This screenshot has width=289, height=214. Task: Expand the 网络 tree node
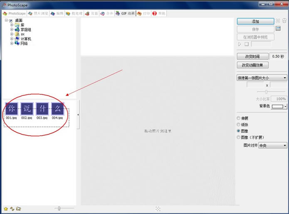[12, 43]
